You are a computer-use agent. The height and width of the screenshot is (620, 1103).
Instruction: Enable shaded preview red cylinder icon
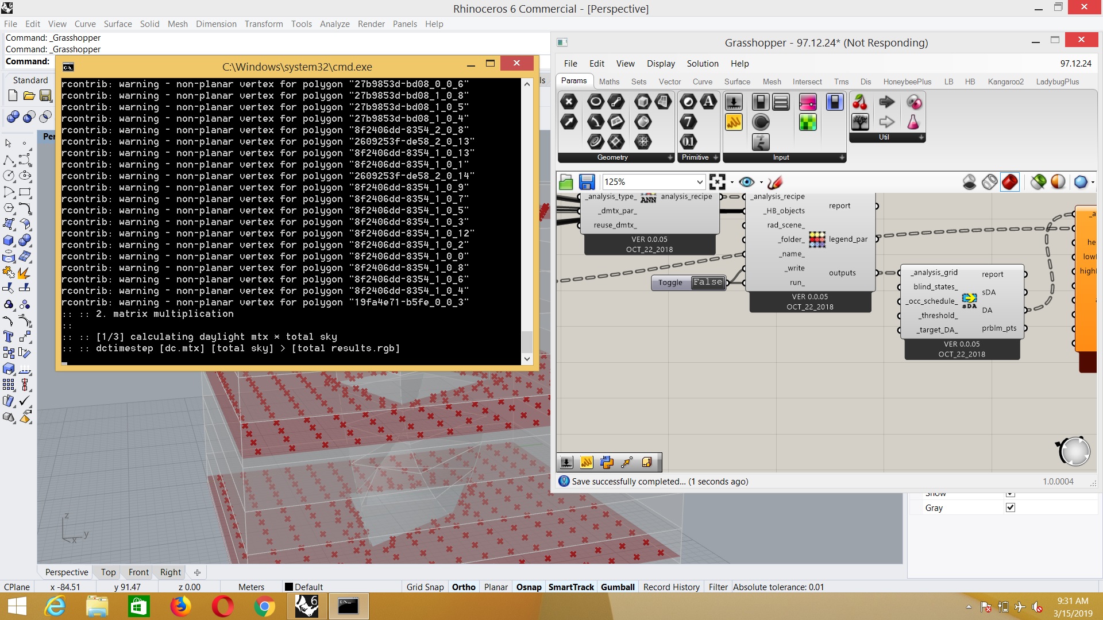(1009, 182)
